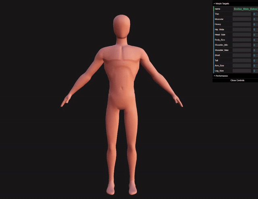Click the Short morph slider

(x=242, y=55)
